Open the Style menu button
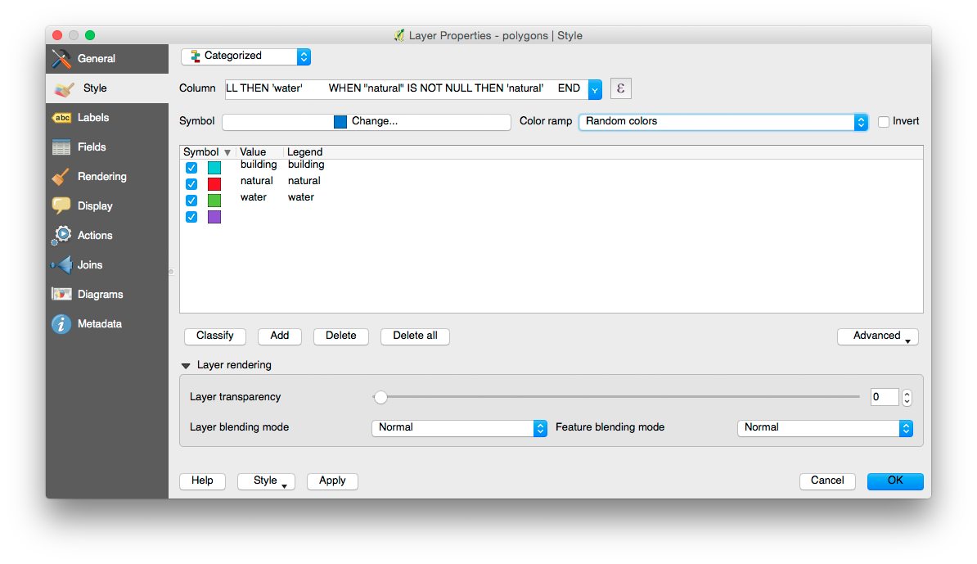This screenshot has height=564, width=977. (x=266, y=481)
